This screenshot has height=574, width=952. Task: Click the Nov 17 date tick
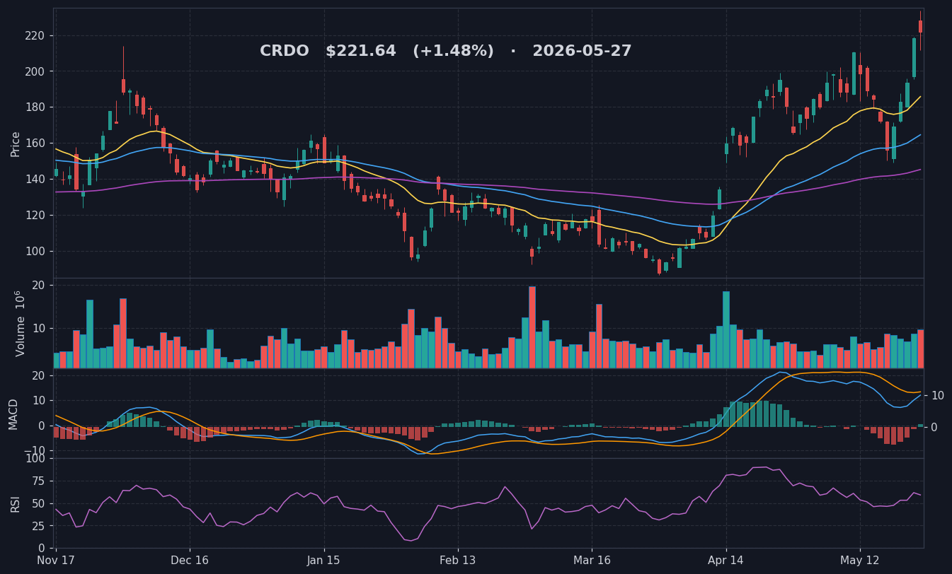point(55,561)
